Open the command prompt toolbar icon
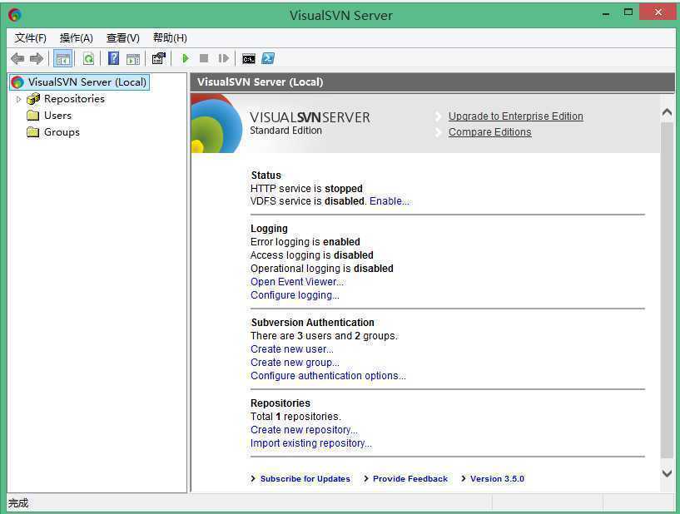The height and width of the screenshot is (514, 680). point(249,59)
